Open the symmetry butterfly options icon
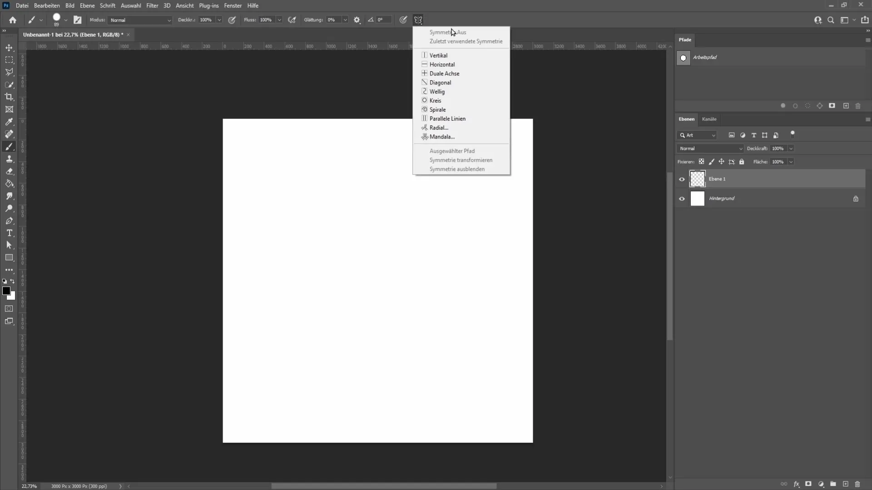Screen dimensions: 872x490 click(x=418, y=20)
